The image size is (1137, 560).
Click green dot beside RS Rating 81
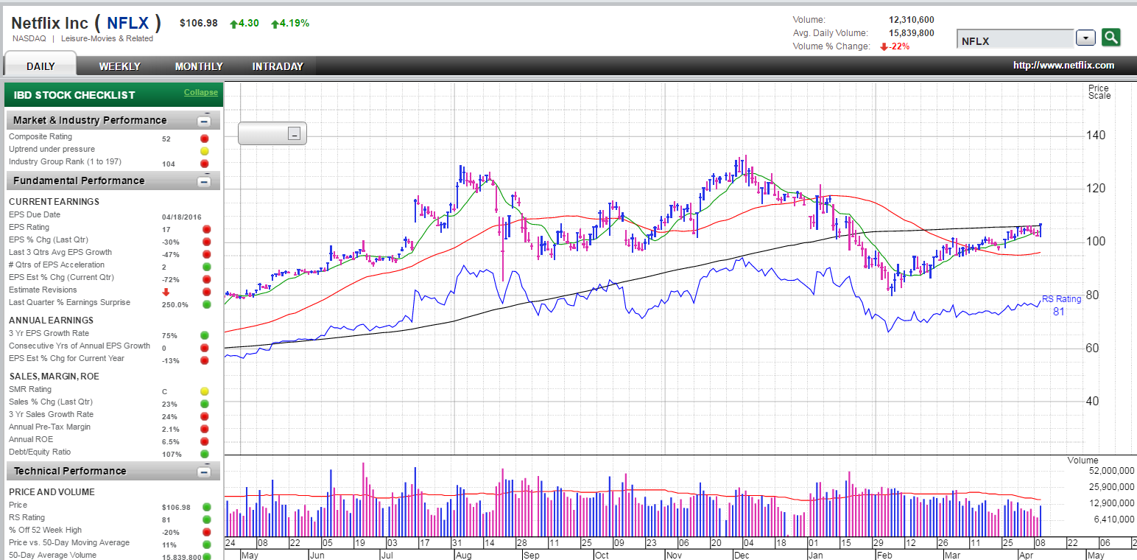point(206,519)
